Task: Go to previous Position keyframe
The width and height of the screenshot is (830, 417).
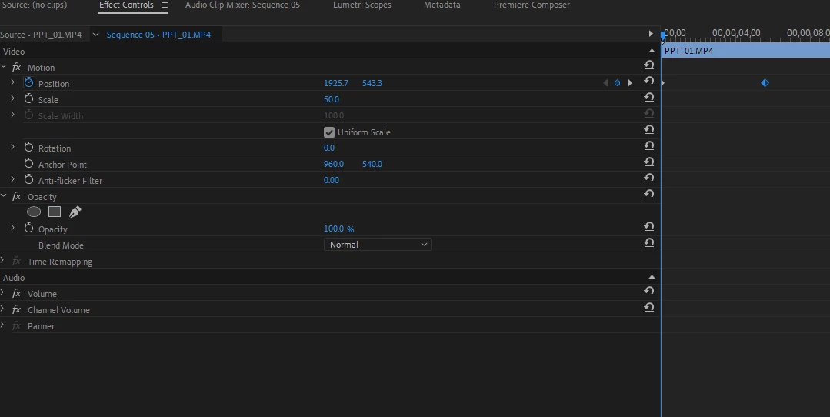Action: pos(605,83)
